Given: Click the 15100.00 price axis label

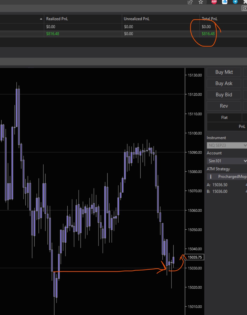Looking at the screenshot, I should 195,133.
